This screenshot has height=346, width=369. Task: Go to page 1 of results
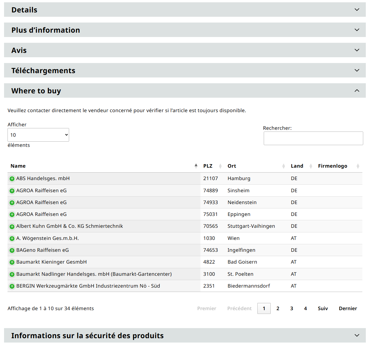click(x=264, y=308)
